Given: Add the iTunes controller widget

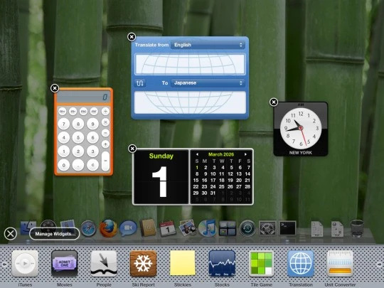Looking at the screenshot, I should pyautogui.click(x=25, y=264).
